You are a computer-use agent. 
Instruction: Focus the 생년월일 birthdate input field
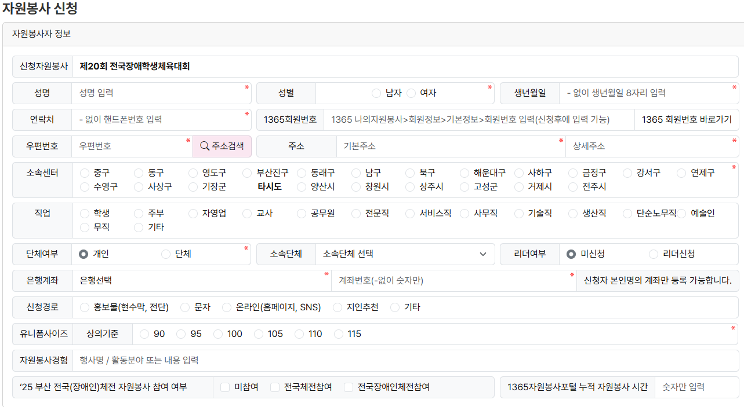click(x=647, y=93)
